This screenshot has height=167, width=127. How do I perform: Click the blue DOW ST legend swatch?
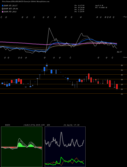[x=3, y=6]
